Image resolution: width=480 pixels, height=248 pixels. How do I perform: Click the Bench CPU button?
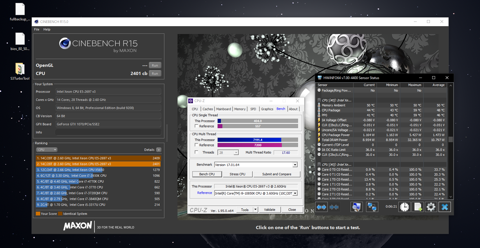[207, 174]
